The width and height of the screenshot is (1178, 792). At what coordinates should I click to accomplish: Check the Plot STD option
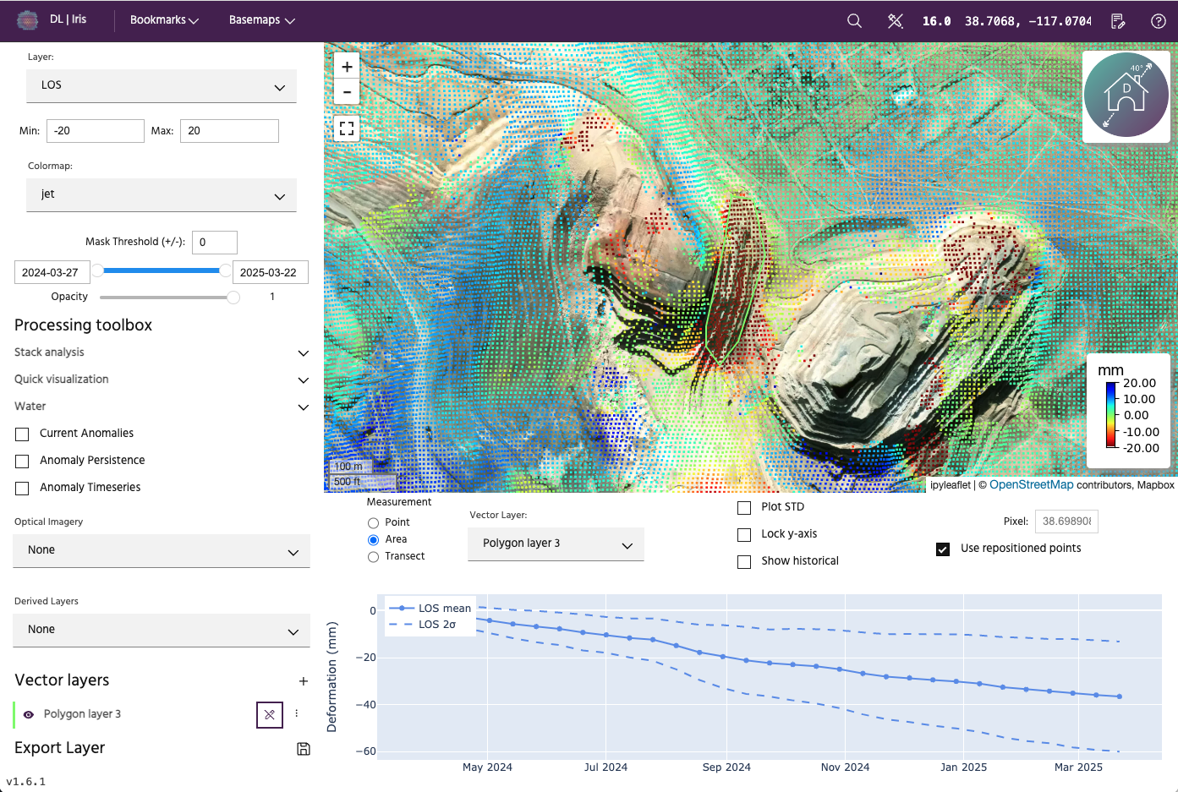(x=744, y=508)
